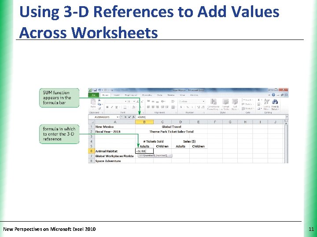Click the Middle Align icon
The width and height of the screenshot is (317, 237).
(153, 101)
